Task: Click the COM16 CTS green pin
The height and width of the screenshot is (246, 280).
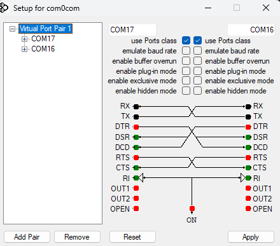Action: (248, 168)
